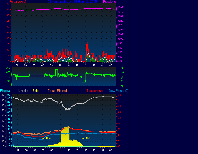The height and width of the screenshot is (154, 198).
Task: Click the topmost "N" compass label
Action: [x=122, y=68]
